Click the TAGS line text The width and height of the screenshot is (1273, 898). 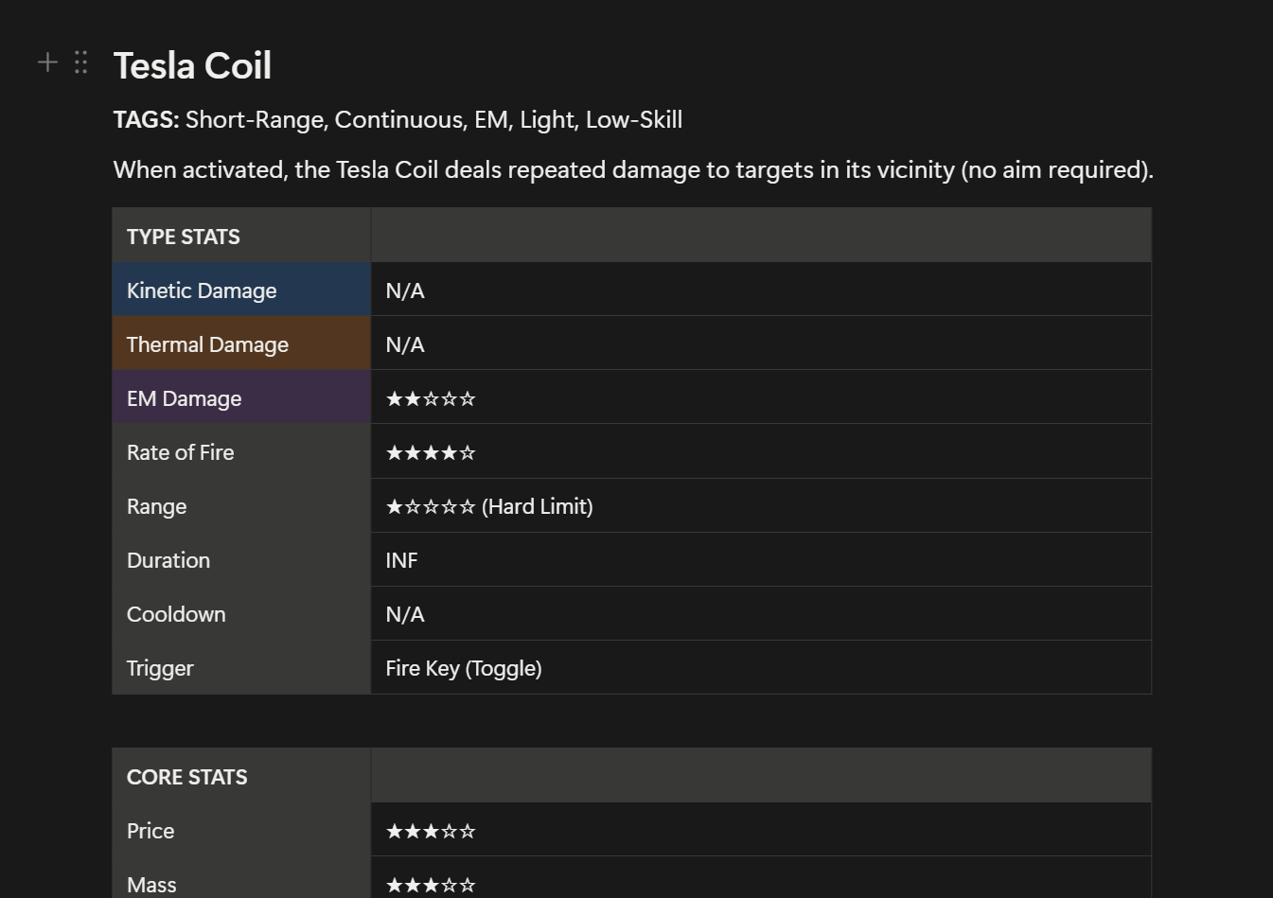tap(398, 120)
